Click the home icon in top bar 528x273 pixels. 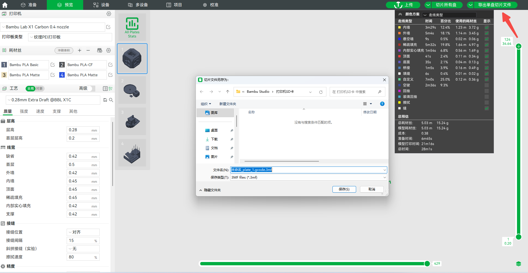tap(5, 5)
